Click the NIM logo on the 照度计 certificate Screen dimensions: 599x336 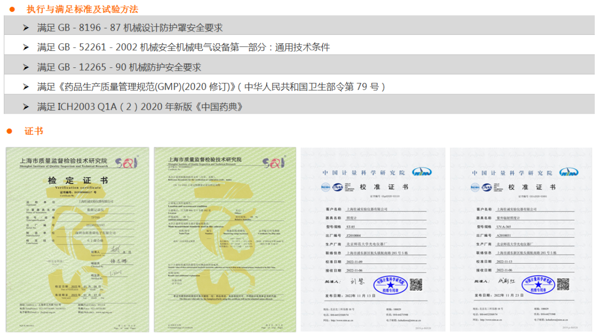[x=422, y=172]
